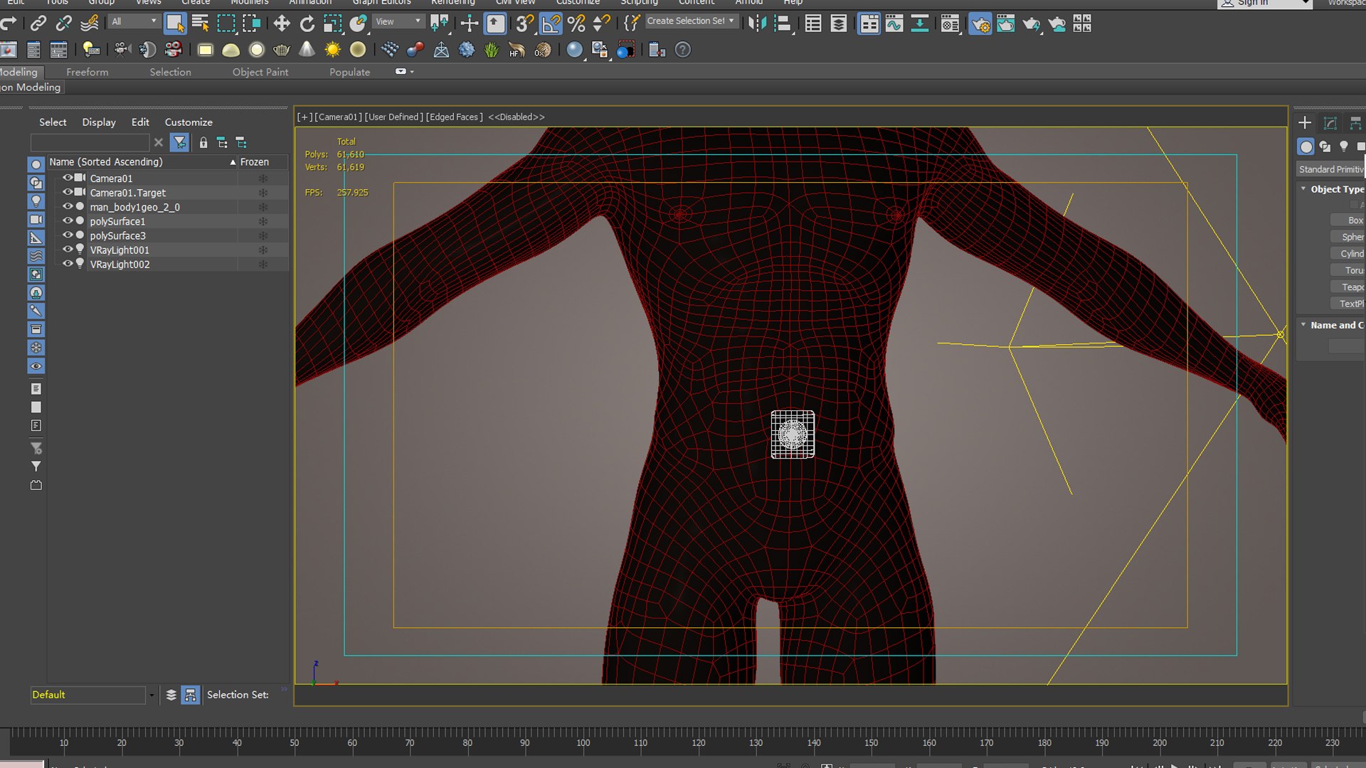Open the selection filter All dropdown
This screenshot has width=1366, height=768.
coord(134,21)
